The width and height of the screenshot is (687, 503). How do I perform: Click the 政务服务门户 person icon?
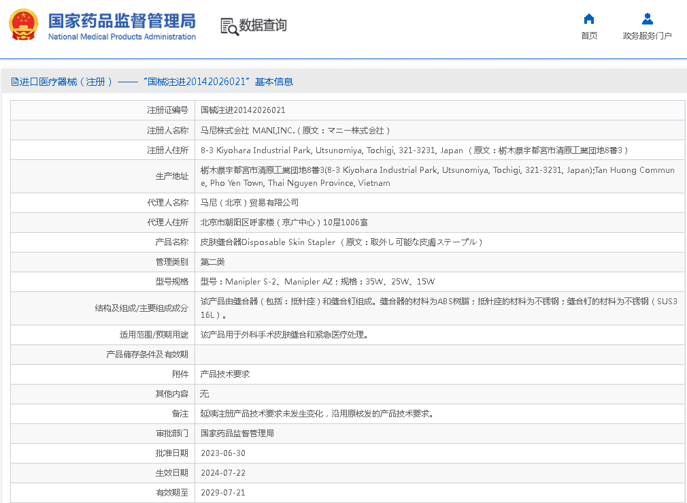pos(647,19)
